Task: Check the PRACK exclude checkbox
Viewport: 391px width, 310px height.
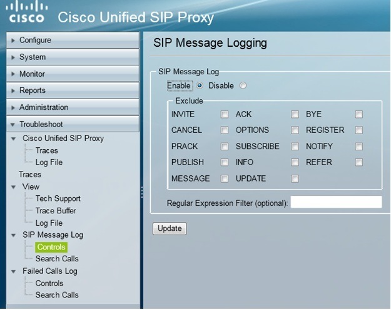Action: 225,147
